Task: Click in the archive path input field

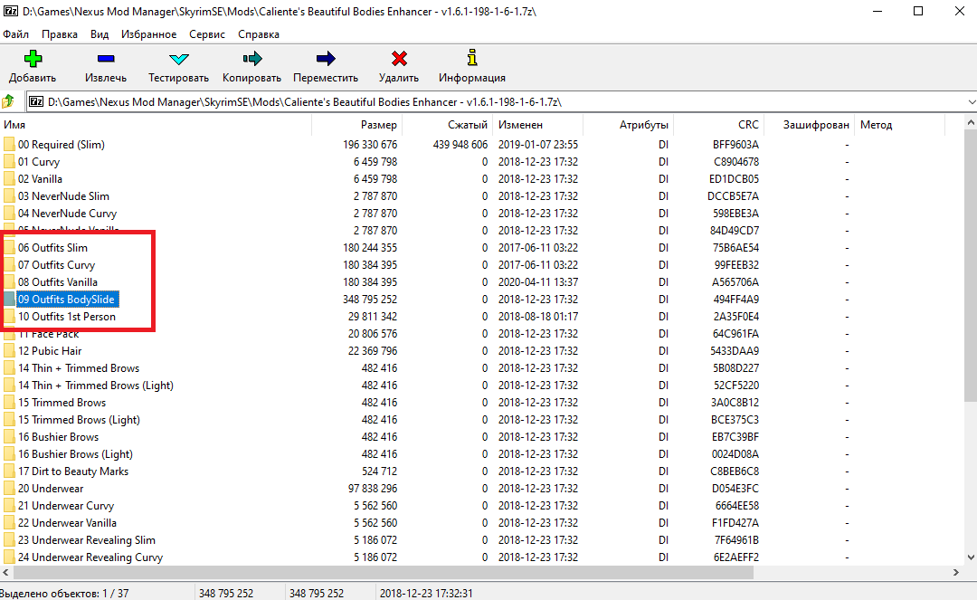Action: pos(488,102)
